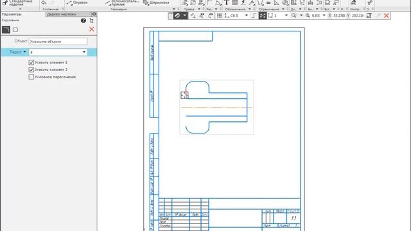The height and width of the screenshot is (231, 411).
Task: Select the Вспомогательная прямая tool
Action: pyautogui.click(x=122, y=3)
